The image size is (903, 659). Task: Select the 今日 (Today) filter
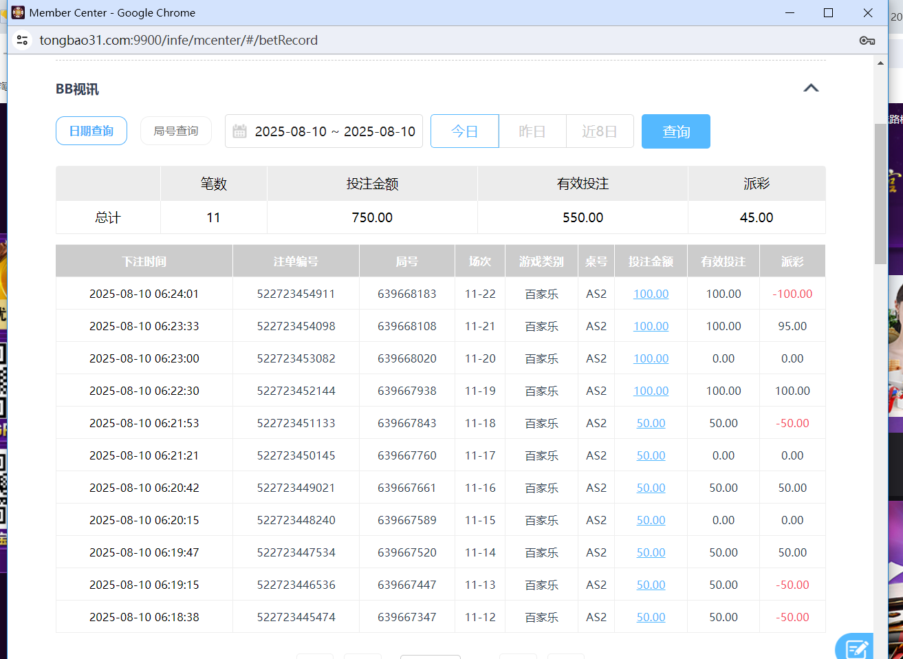(x=464, y=131)
